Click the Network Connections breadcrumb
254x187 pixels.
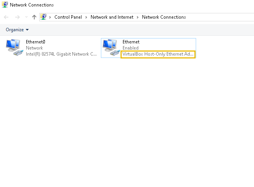pos(164,17)
